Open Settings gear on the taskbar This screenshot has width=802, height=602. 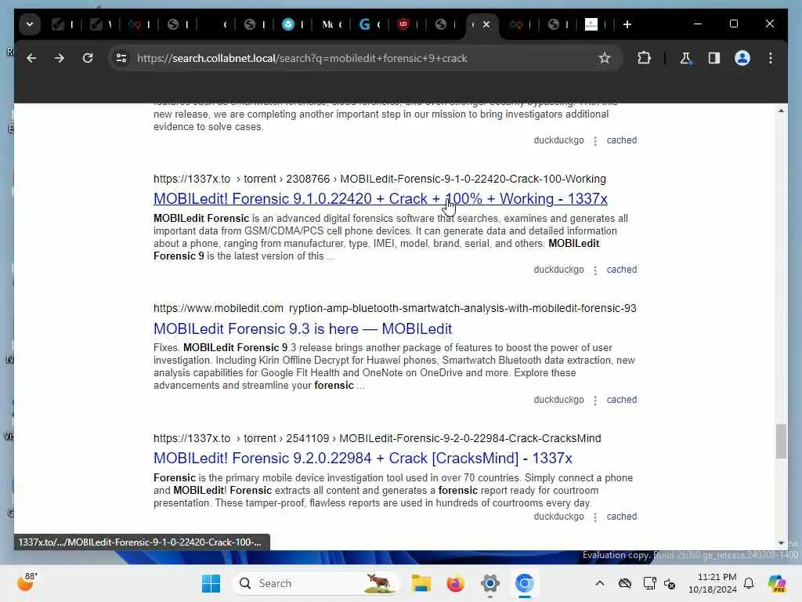click(490, 583)
